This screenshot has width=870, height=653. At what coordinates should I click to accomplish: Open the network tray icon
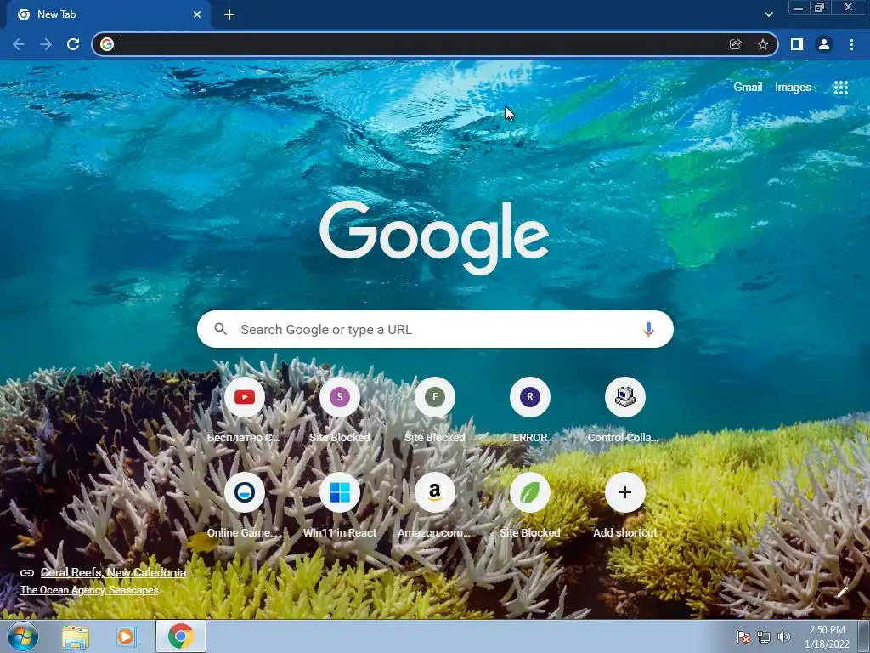pos(764,637)
